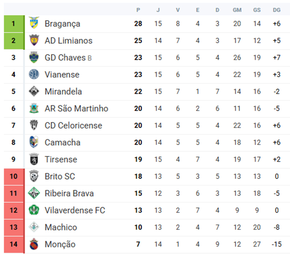The image size is (290, 254).
Task: Click the AR São Martinho crest
Action: pyautogui.click(x=34, y=108)
